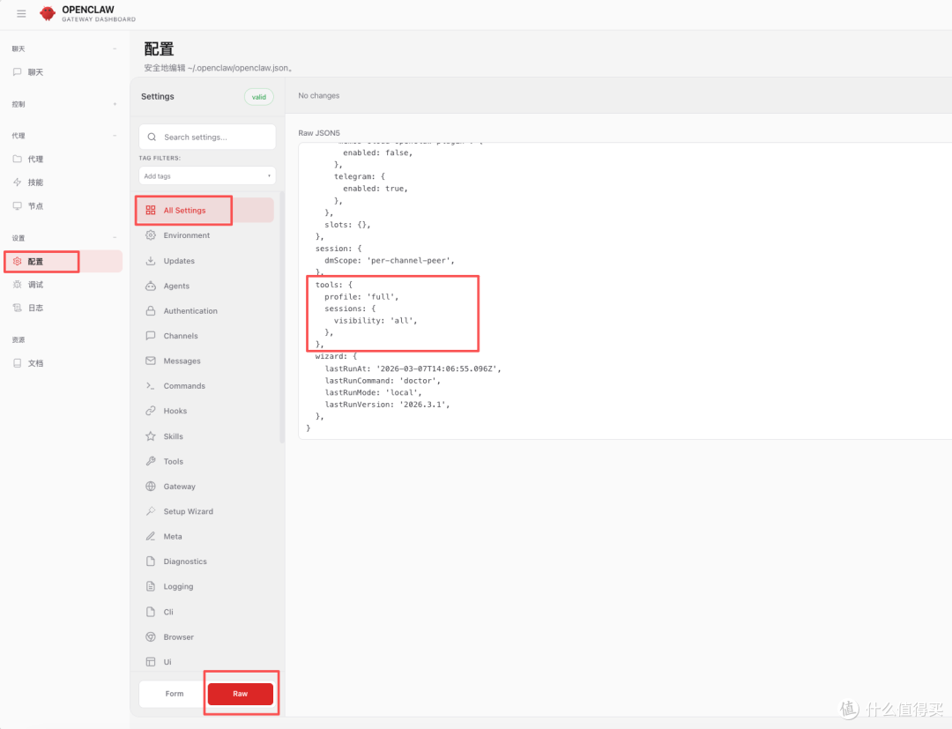Click the "dmScope: 'per-channel-peer'," line
Image resolution: width=952 pixels, height=729 pixels.
[390, 260]
